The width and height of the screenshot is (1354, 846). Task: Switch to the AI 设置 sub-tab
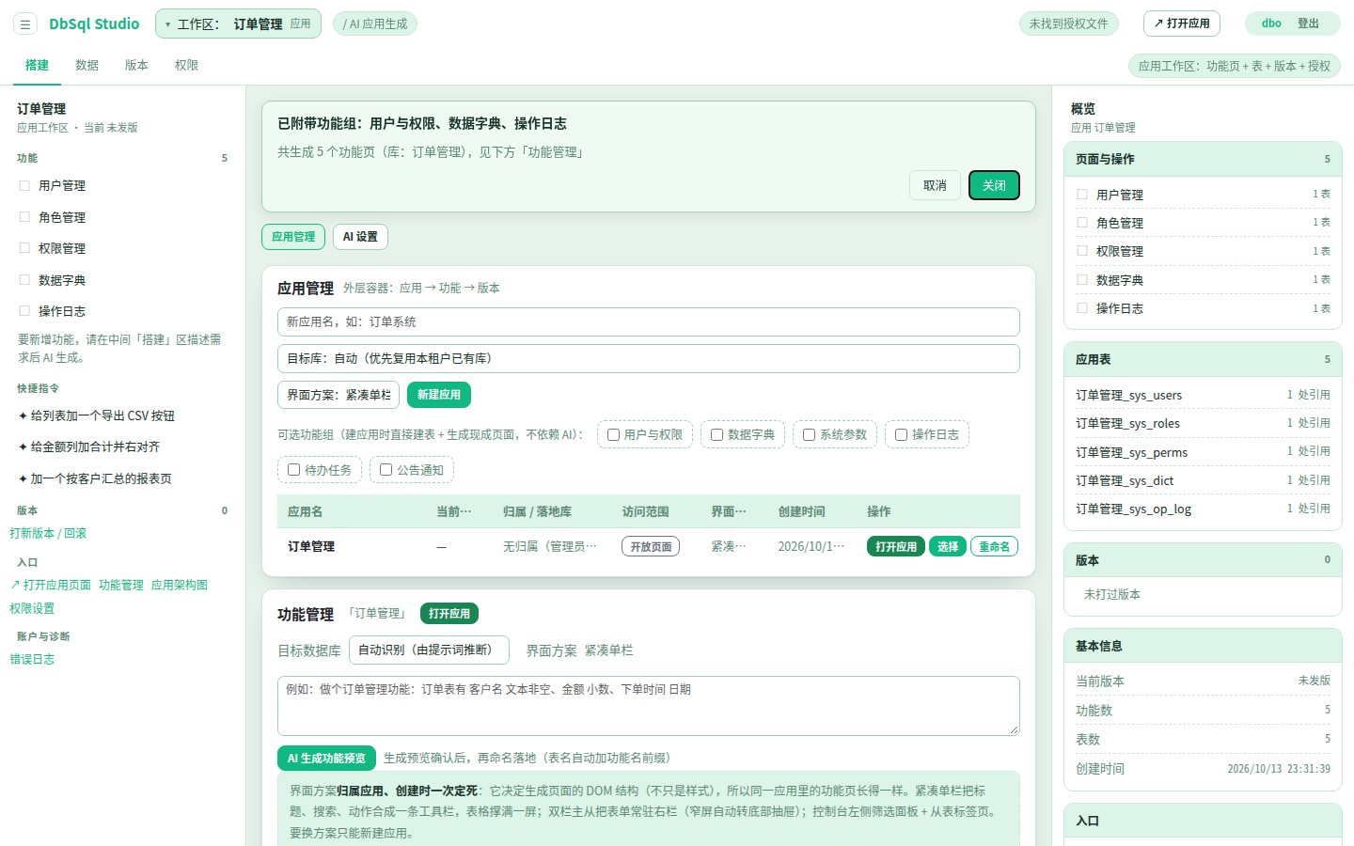360,237
